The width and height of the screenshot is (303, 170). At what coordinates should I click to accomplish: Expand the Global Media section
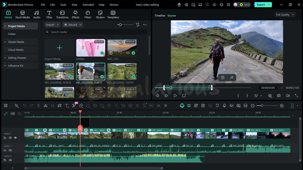16,42
